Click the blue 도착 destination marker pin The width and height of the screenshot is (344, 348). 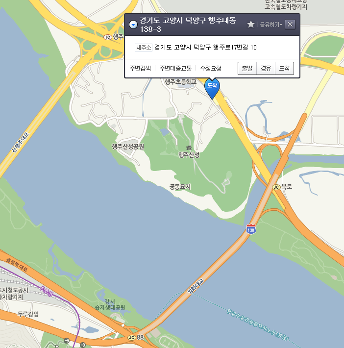coord(212,88)
